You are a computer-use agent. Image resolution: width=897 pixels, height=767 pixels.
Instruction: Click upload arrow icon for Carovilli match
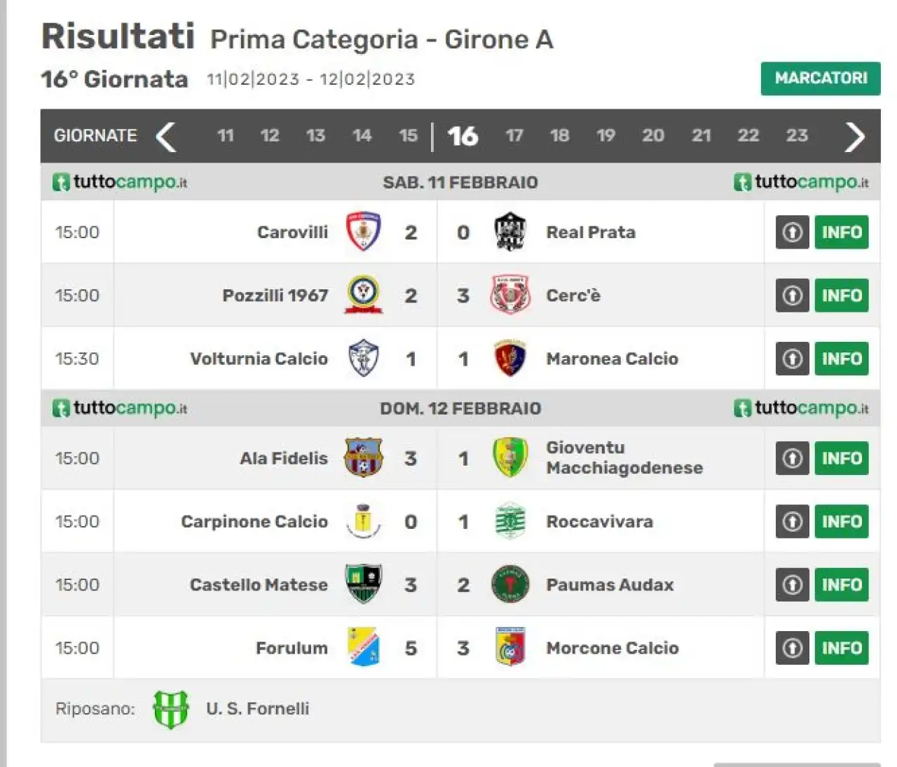(x=793, y=232)
